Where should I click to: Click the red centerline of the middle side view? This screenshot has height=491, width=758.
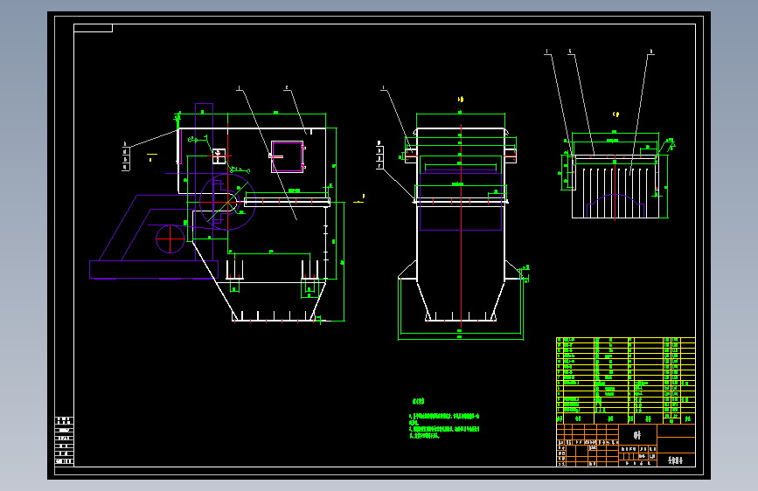[461, 225]
